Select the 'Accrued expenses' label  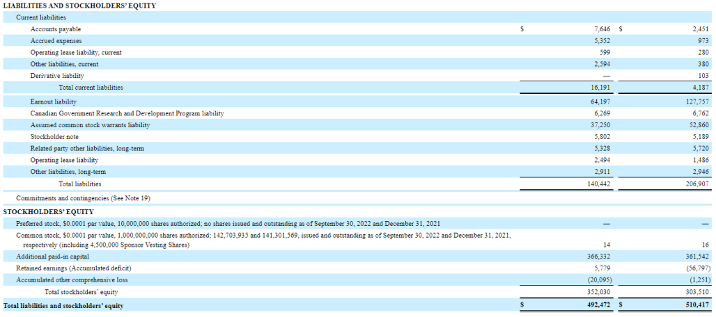pos(56,41)
